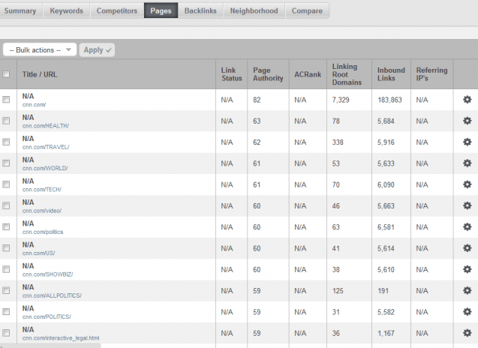
Task: Open the cnn.com/HEALTH/ link
Action: pyautogui.click(x=46, y=126)
